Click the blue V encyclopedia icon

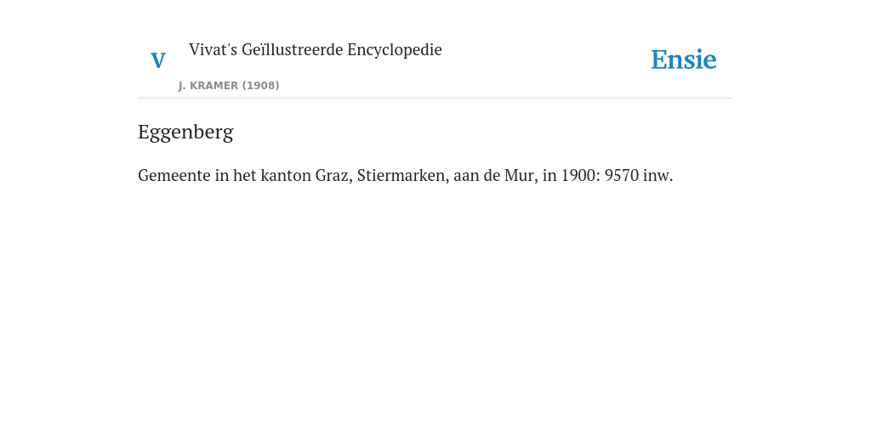(x=158, y=60)
